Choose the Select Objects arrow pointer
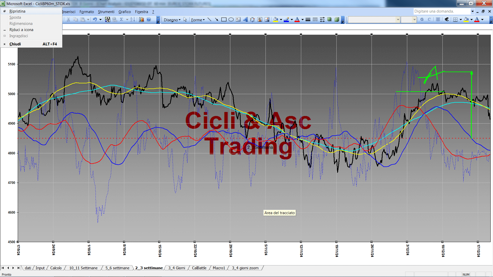 tap(185, 19)
